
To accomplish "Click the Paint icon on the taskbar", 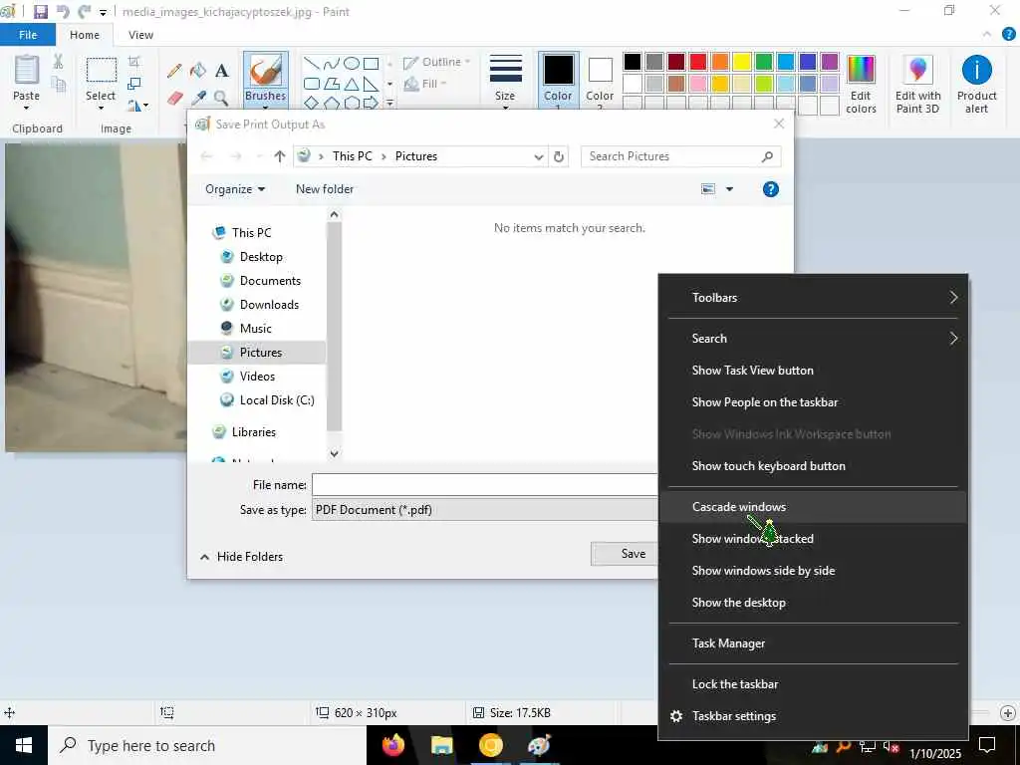I will (539, 745).
